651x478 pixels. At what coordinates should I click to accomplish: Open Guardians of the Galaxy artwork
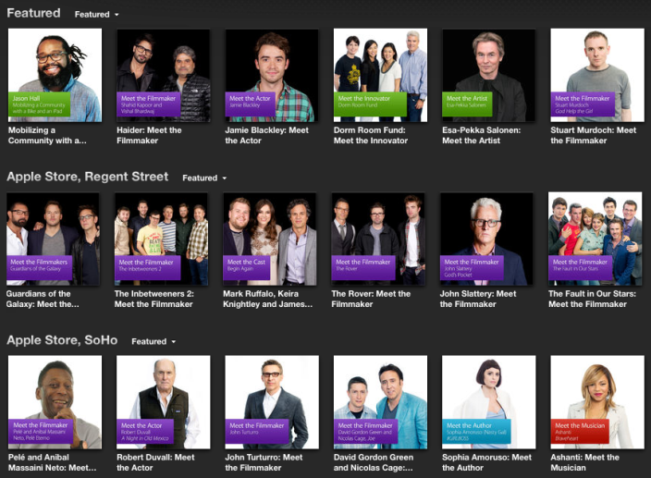coord(53,239)
